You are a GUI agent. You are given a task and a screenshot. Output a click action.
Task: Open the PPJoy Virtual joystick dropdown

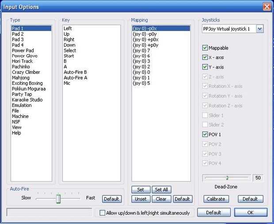click(260, 29)
